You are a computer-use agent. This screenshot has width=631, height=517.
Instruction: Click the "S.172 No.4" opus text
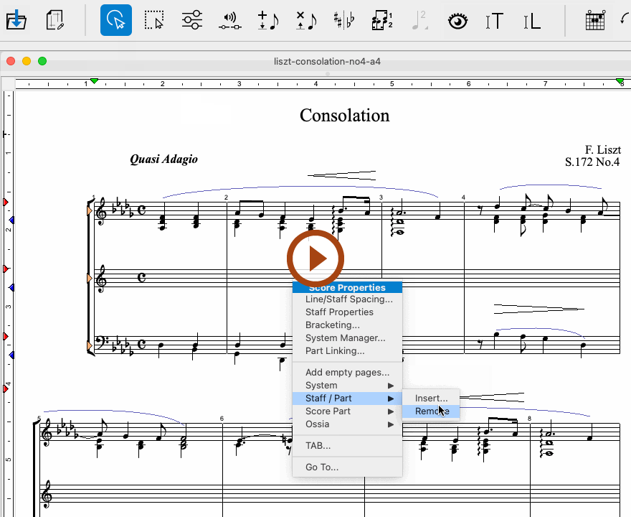point(592,162)
